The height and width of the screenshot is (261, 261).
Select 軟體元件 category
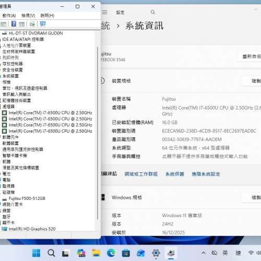pos(10,137)
